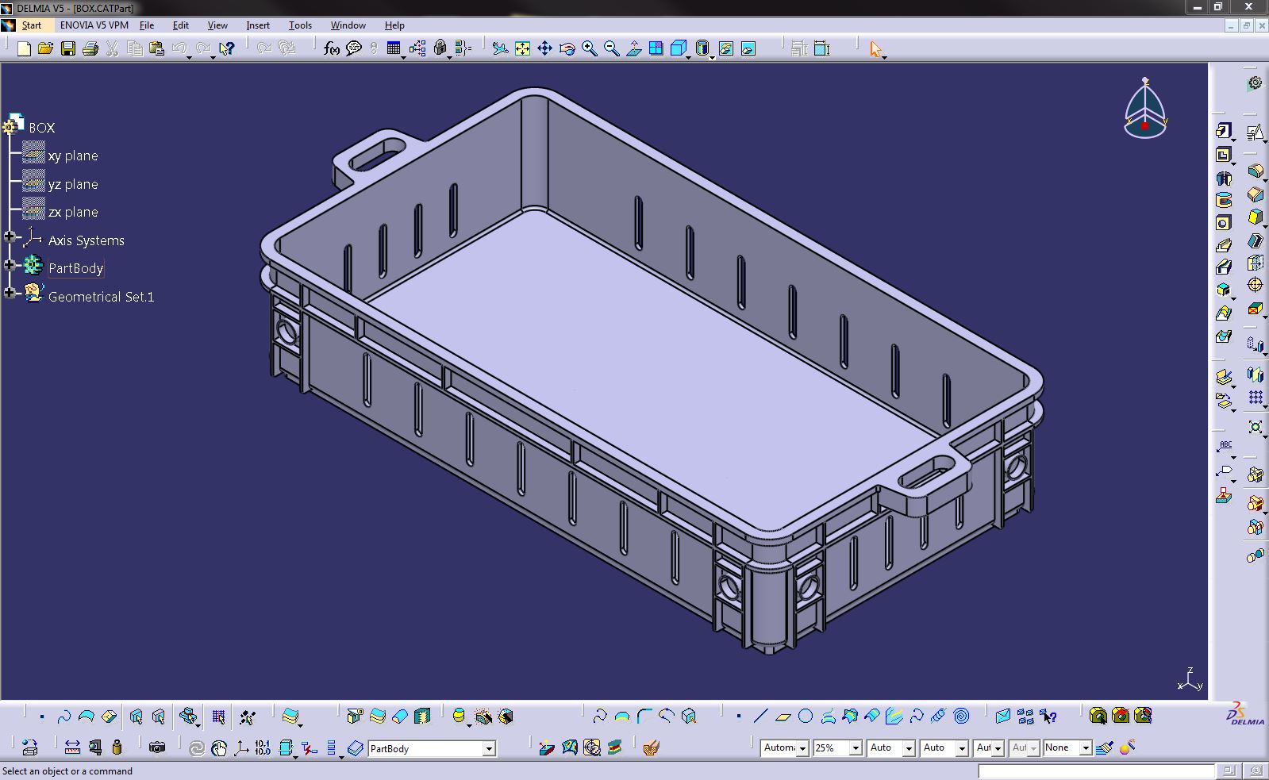Open the View menu
The width and height of the screenshot is (1269, 780).
click(217, 25)
